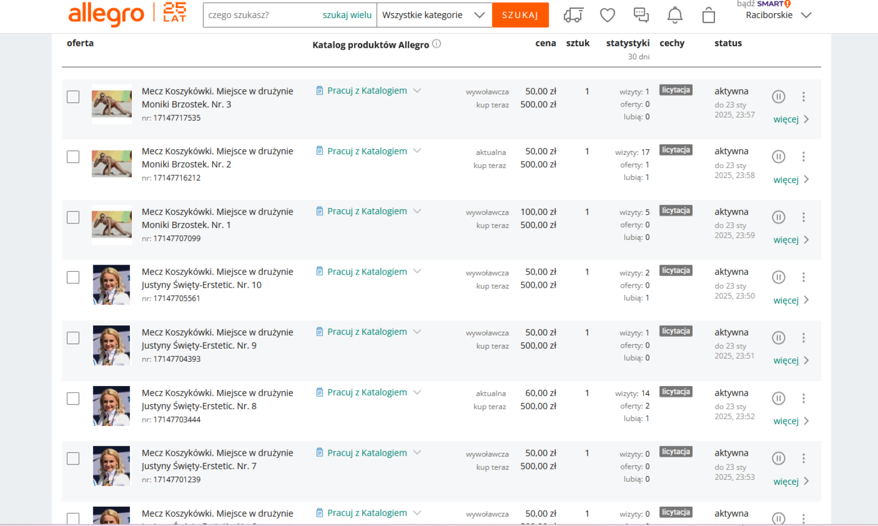Image resolution: width=878 pixels, height=526 pixels.
Task: Expand catalog chevron for Moniki Brzostek Nr. 1
Action: click(417, 211)
